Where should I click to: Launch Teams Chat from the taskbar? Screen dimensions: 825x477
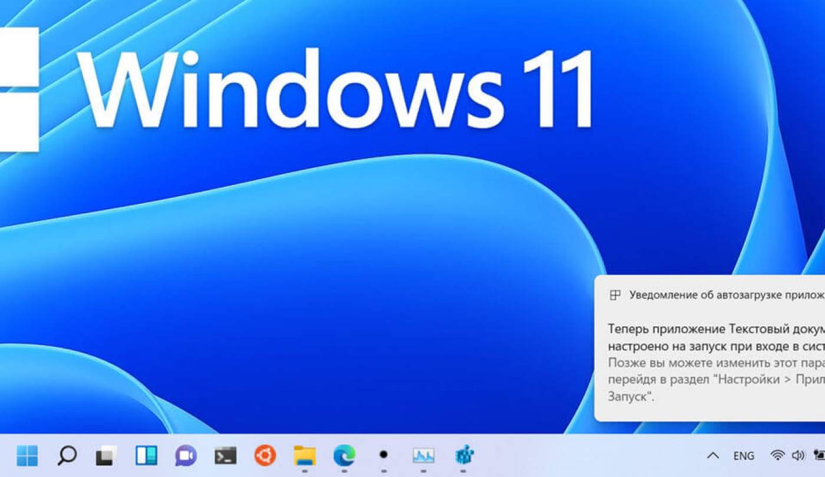[x=186, y=455]
